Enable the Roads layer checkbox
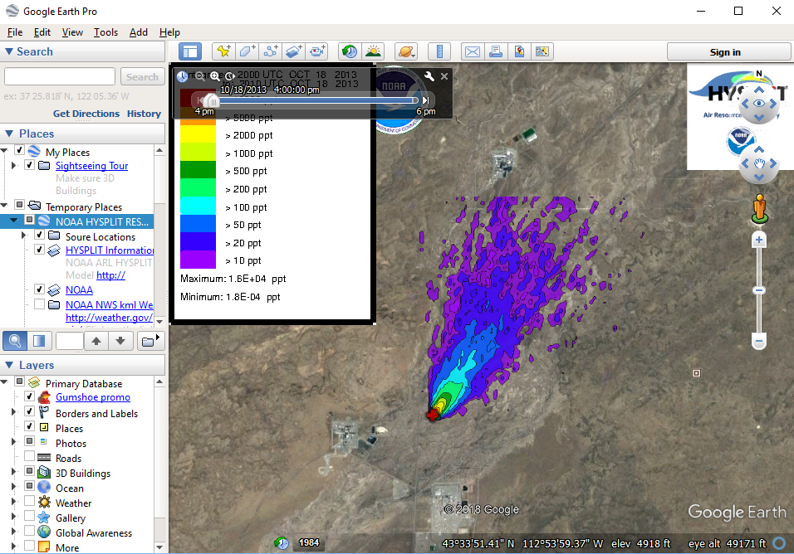This screenshot has height=554, width=794. pos(30,458)
